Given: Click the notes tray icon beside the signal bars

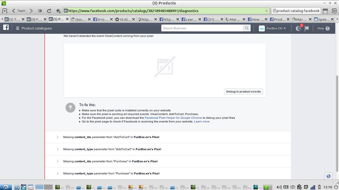Looking at the screenshot, I should click(306, 187).
